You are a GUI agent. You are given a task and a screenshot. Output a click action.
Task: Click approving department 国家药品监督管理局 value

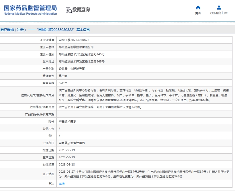coord(72,143)
